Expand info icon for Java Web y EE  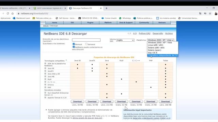(x=45, y=74)
